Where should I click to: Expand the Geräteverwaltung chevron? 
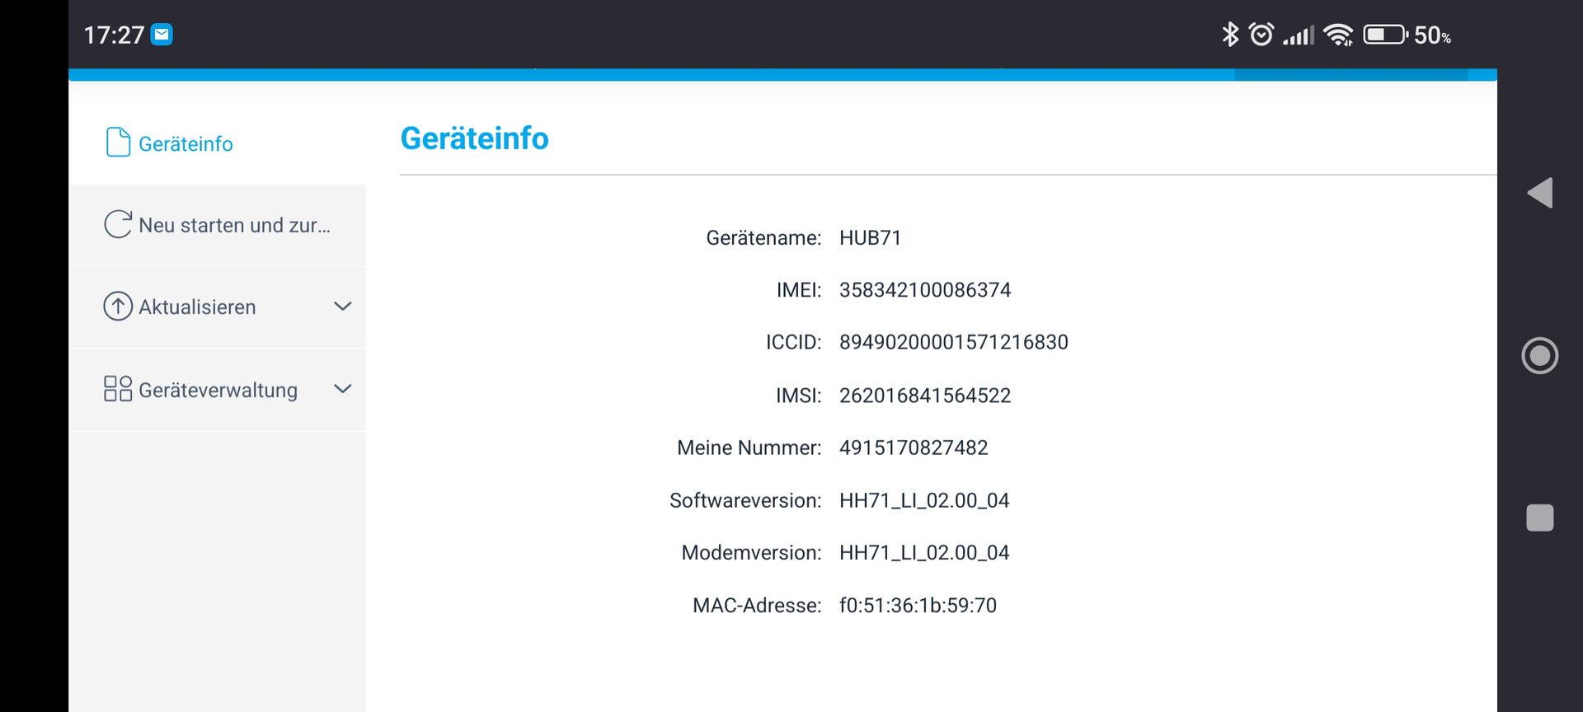[342, 389]
